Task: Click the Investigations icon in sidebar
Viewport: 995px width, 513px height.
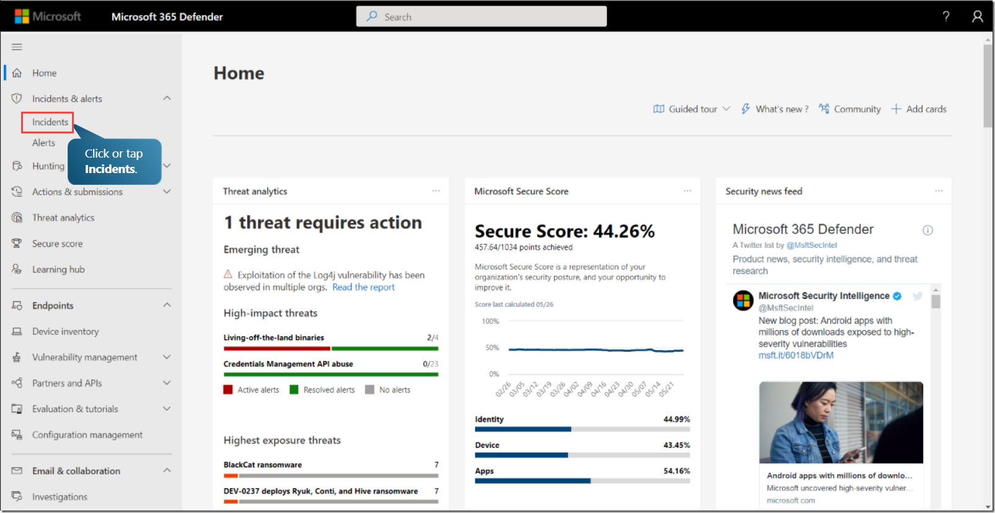Action: click(17, 497)
